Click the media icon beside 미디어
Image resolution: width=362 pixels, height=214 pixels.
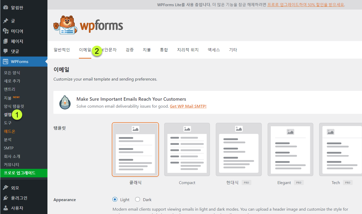(6, 31)
